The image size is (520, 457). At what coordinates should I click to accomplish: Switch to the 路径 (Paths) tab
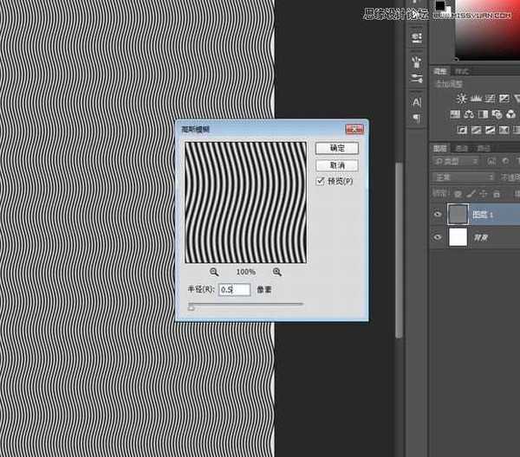tap(484, 148)
